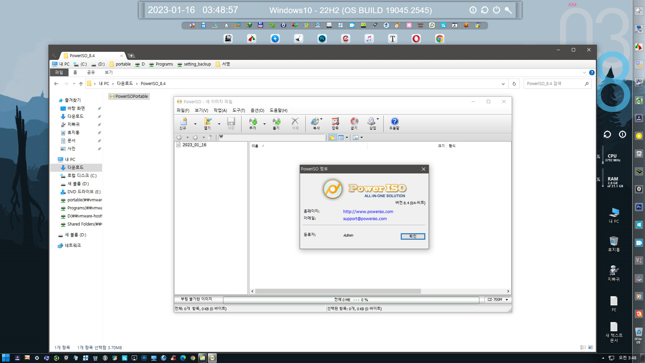This screenshot has height=363, width=645.
Task: Click the power icon in top bar
Action: [497, 10]
